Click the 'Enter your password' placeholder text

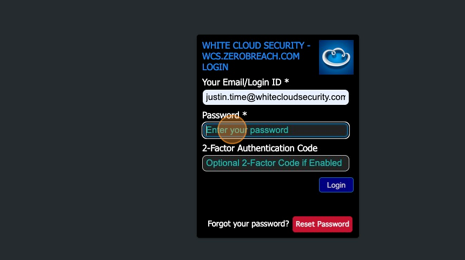click(x=247, y=130)
